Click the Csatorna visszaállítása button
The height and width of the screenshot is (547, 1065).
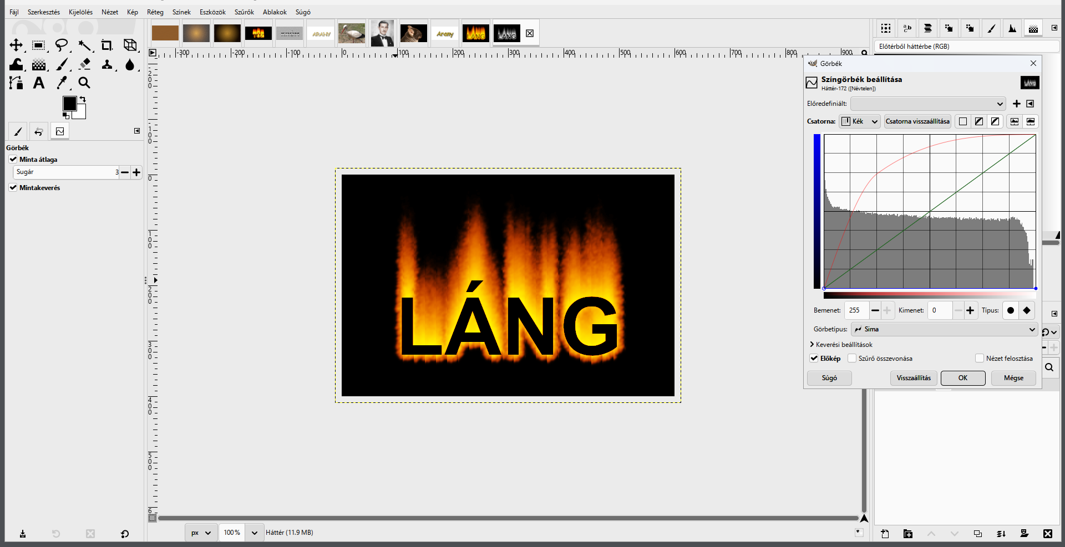pos(917,121)
